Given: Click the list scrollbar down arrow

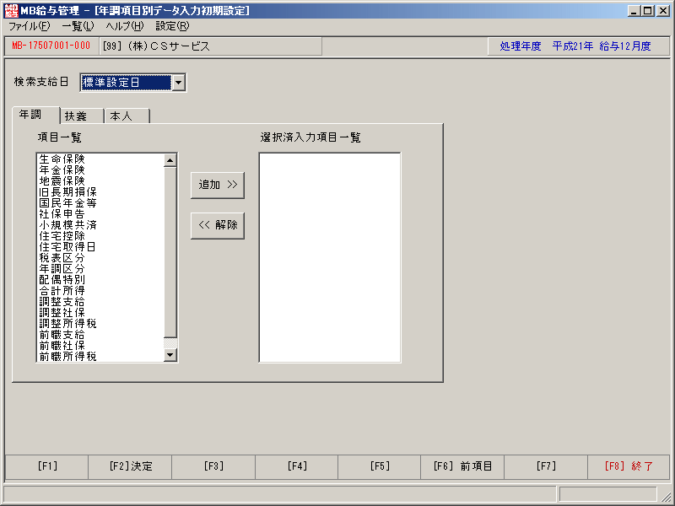Looking at the screenshot, I should click(x=170, y=354).
